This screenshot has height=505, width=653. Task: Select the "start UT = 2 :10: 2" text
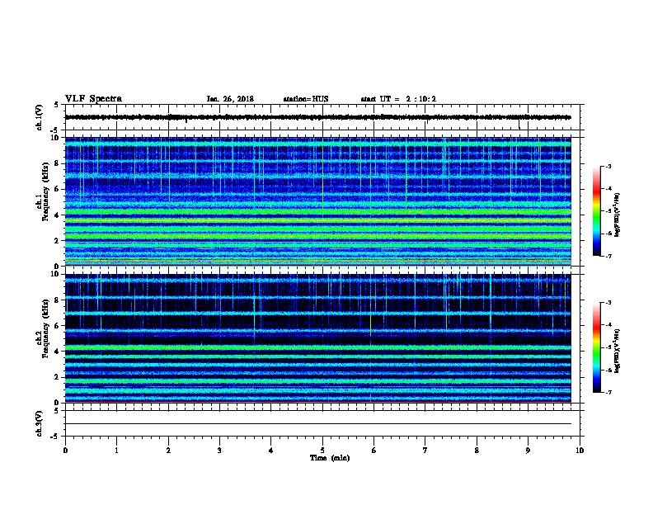coord(398,99)
